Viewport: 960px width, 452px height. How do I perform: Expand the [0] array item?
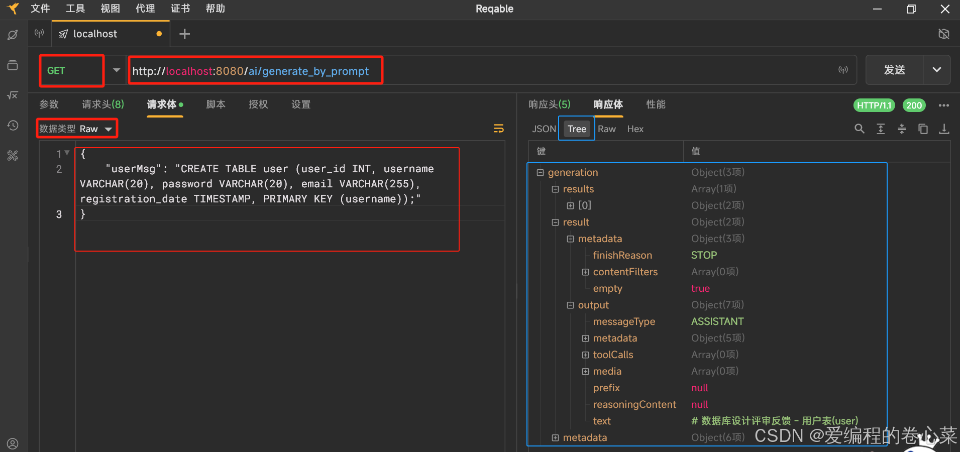pos(570,205)
